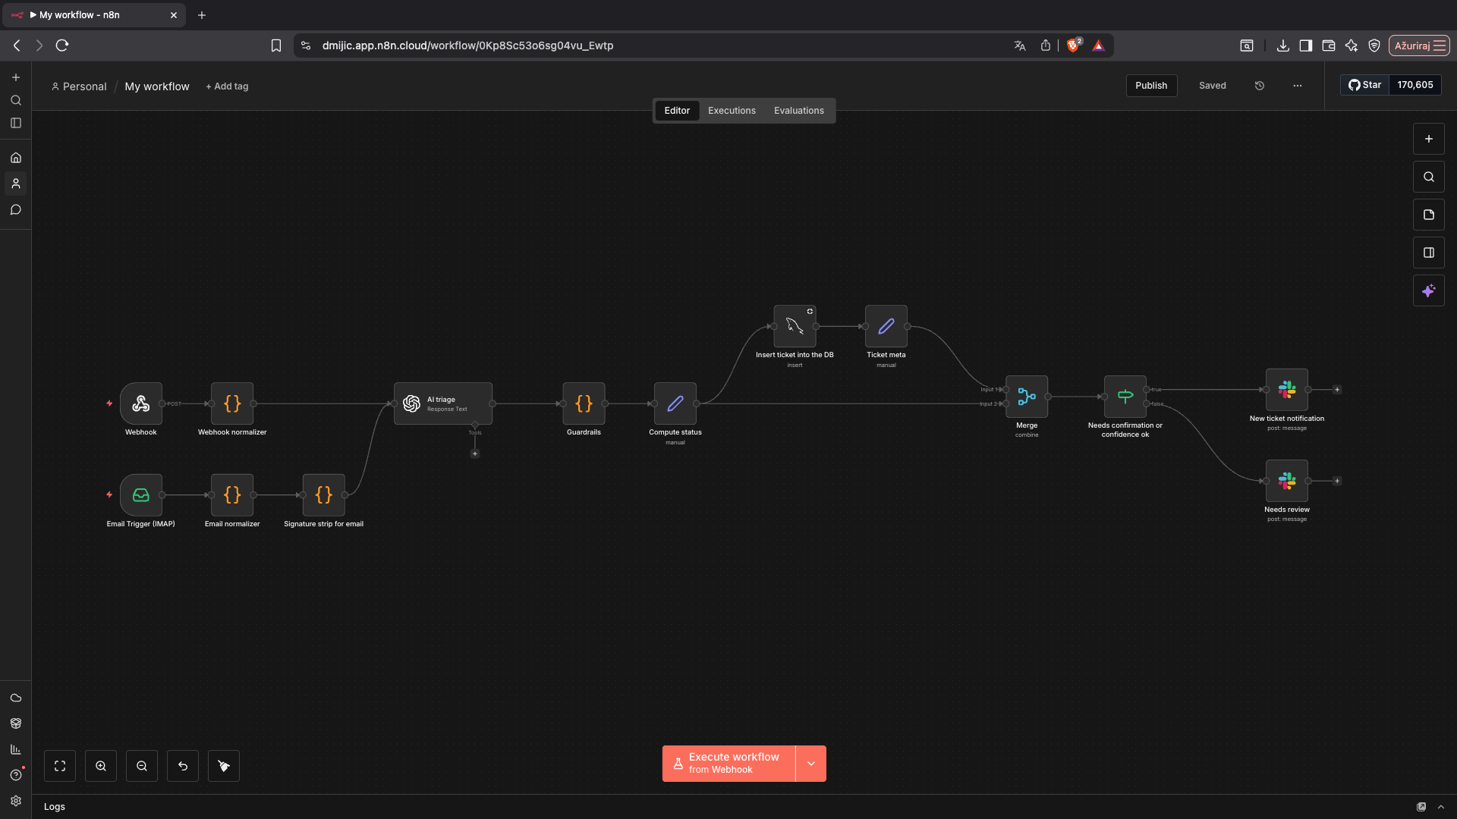Open canvas search via right sidebar magnifier
The image size is (1457, 819).
[x=1429, y=176]
